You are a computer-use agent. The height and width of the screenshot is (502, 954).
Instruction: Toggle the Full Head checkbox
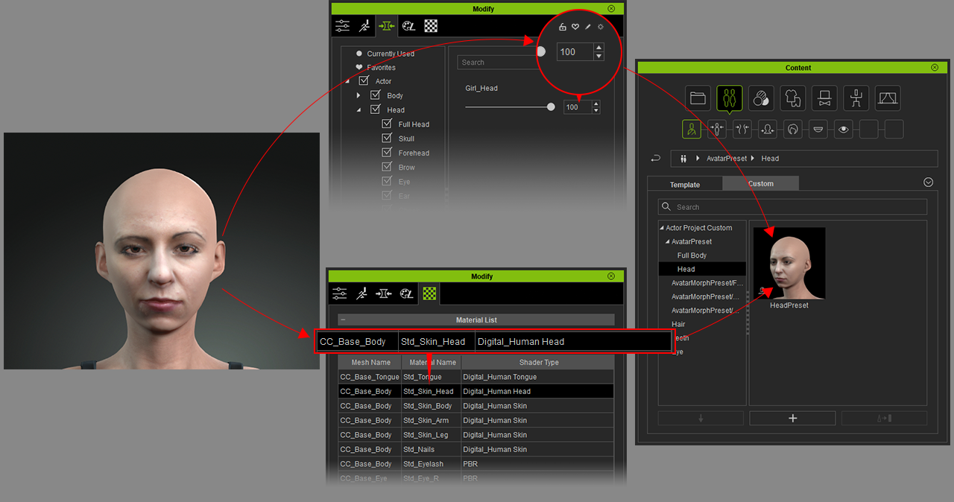[387, 124]
